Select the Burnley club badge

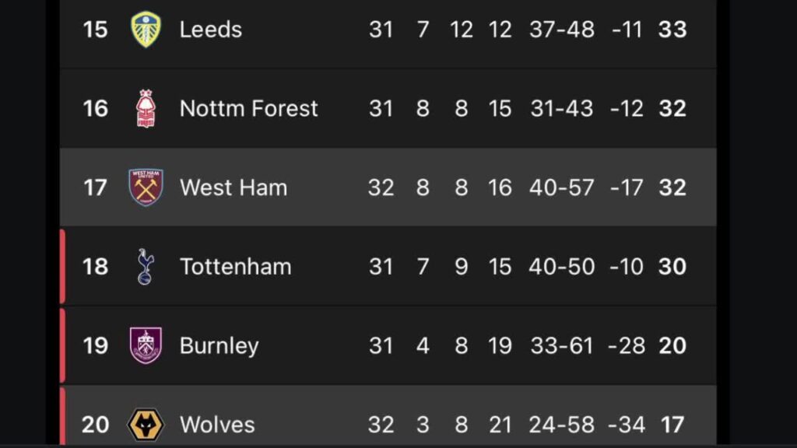click(146, 345)
